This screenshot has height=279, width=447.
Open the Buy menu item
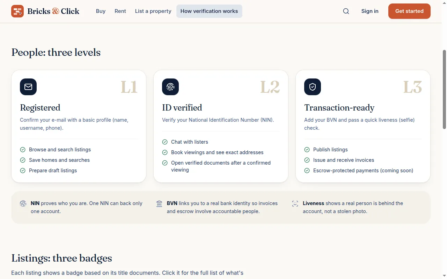click(101, 11)
